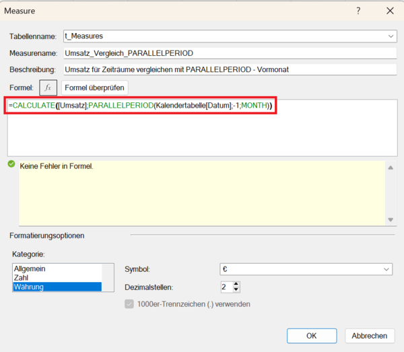Viewport: 404px width, 352px height.
Task: Select Allgemein in the Kategorie list
Action: click(30, 269)
